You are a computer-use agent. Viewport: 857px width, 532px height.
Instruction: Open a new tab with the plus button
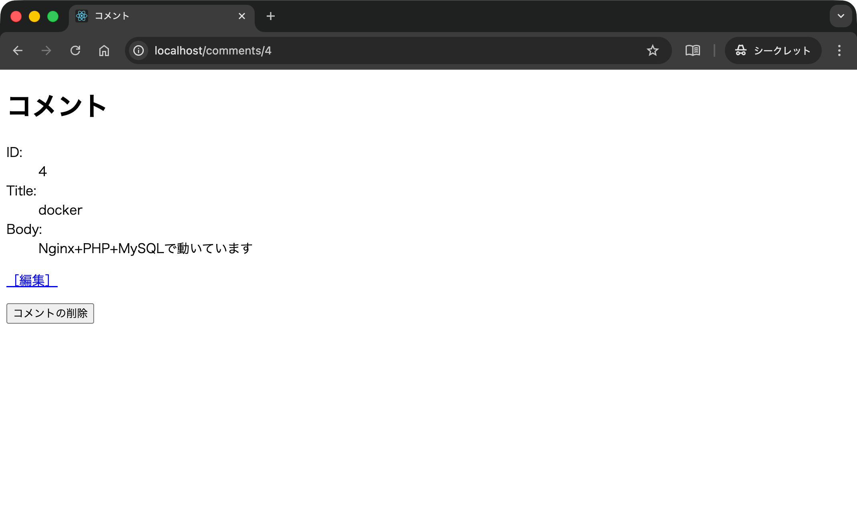pyautogui.click(x=271, y=16)
